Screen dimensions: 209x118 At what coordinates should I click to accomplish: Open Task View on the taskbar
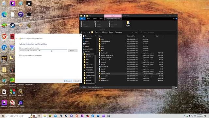[x=39, y=116]
